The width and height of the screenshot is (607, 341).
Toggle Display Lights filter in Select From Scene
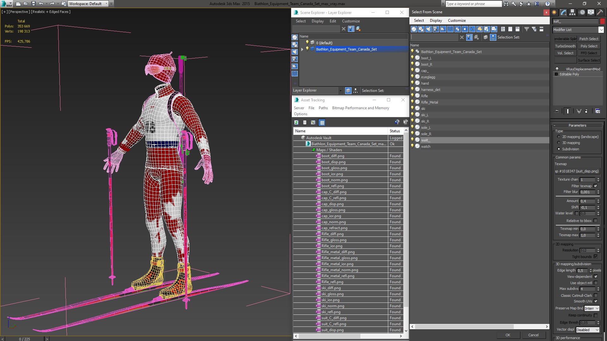(428, 29)
